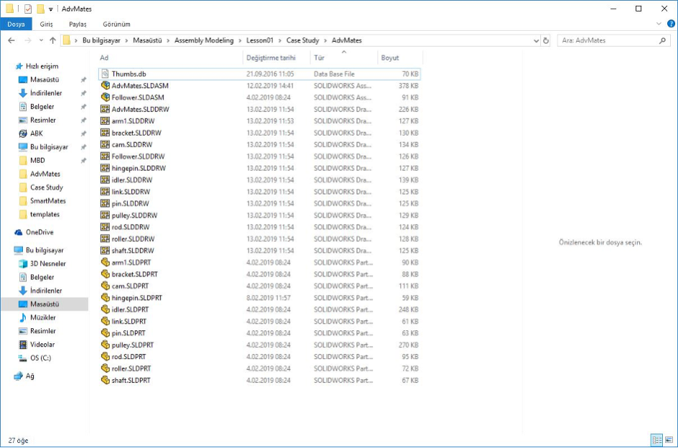Open the Customize Quick Access Toolbar dropdown
678x448 pixels.
51,9
